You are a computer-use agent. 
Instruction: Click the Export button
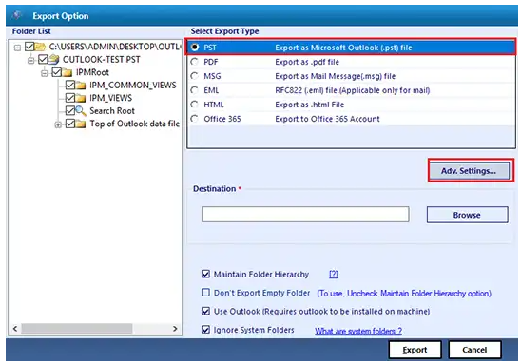tap(415, 350)
